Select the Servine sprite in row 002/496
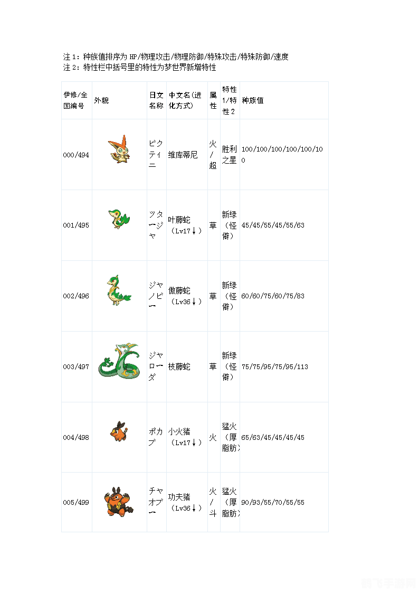This screenshot has height=593, width=419. pyautogui.click(x=118, y=291)
